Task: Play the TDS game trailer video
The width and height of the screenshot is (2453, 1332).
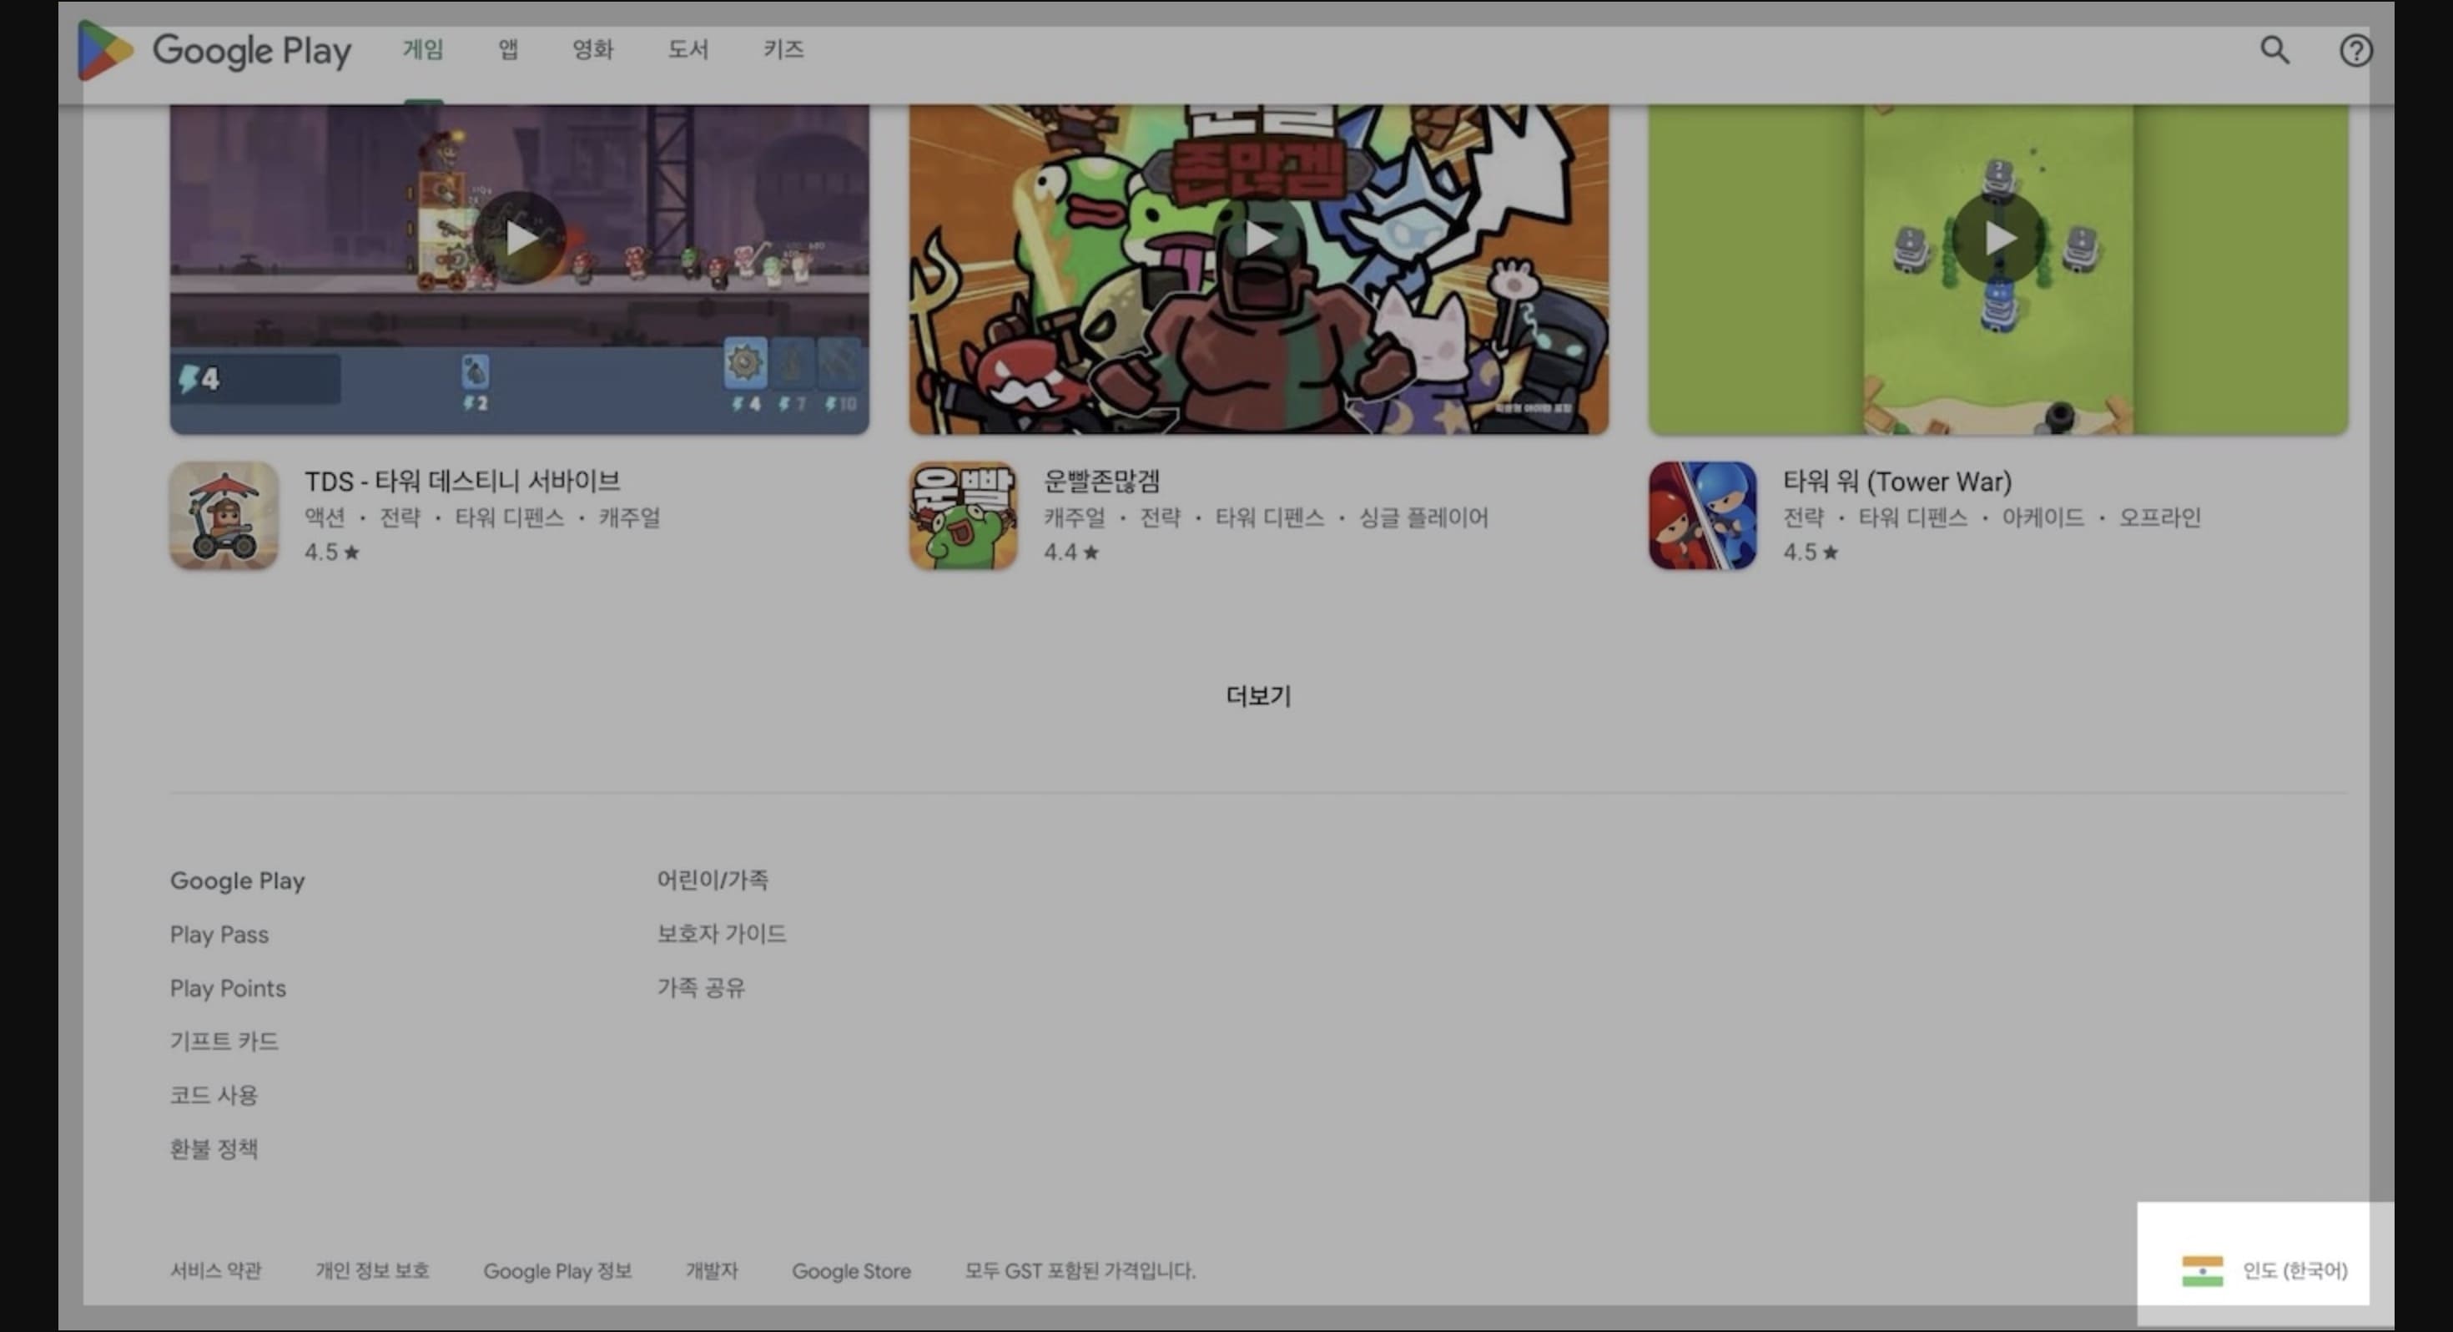Action: (x=520, y=238)
